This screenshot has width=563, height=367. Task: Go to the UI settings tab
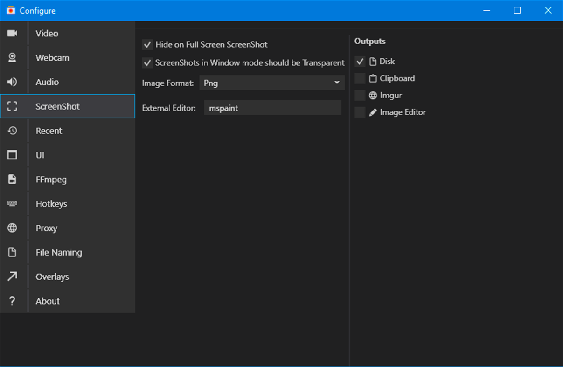tap(40, 155)
